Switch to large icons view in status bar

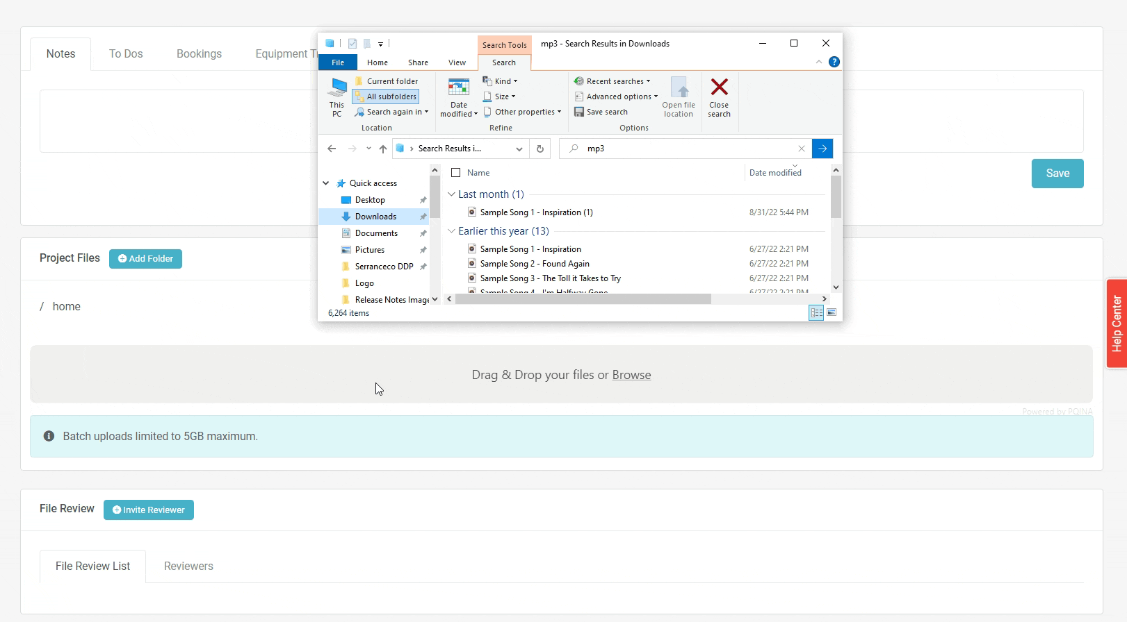click(832, 313)
